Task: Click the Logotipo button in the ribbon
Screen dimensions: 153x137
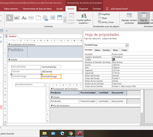Action: tap(104, 14)
